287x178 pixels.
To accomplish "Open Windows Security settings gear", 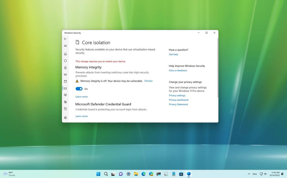I will pos(65,116).
